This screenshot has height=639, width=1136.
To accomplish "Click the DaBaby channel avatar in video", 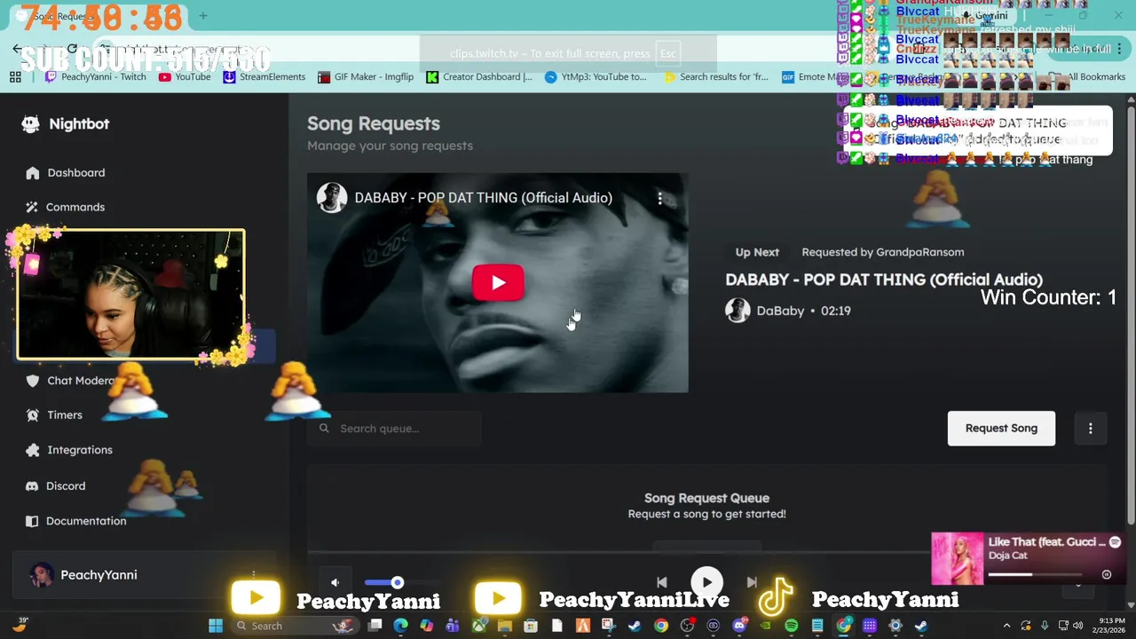I will pos(332,198).
